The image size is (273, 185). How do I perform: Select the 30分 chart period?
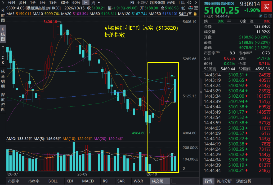click(65, 3)
